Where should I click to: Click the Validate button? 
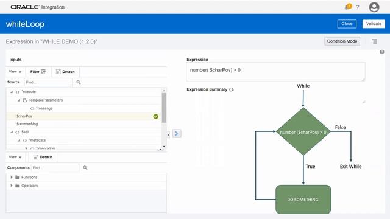(374, 24)
